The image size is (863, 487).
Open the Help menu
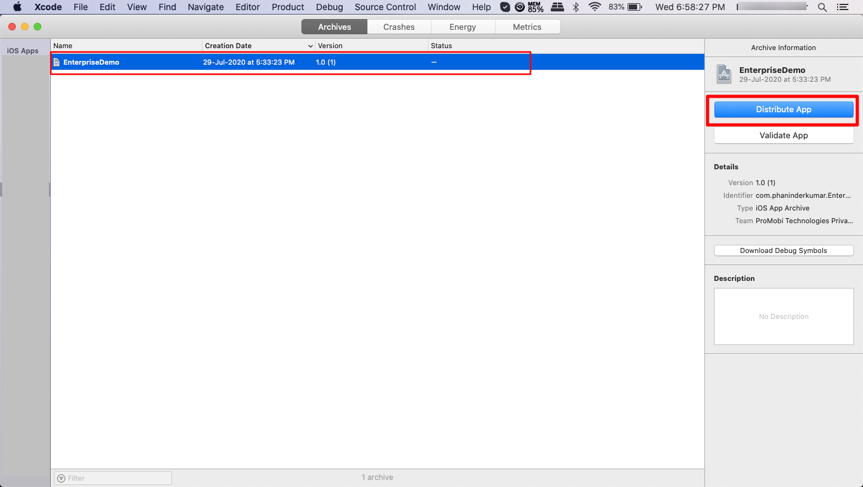point(482,7)
